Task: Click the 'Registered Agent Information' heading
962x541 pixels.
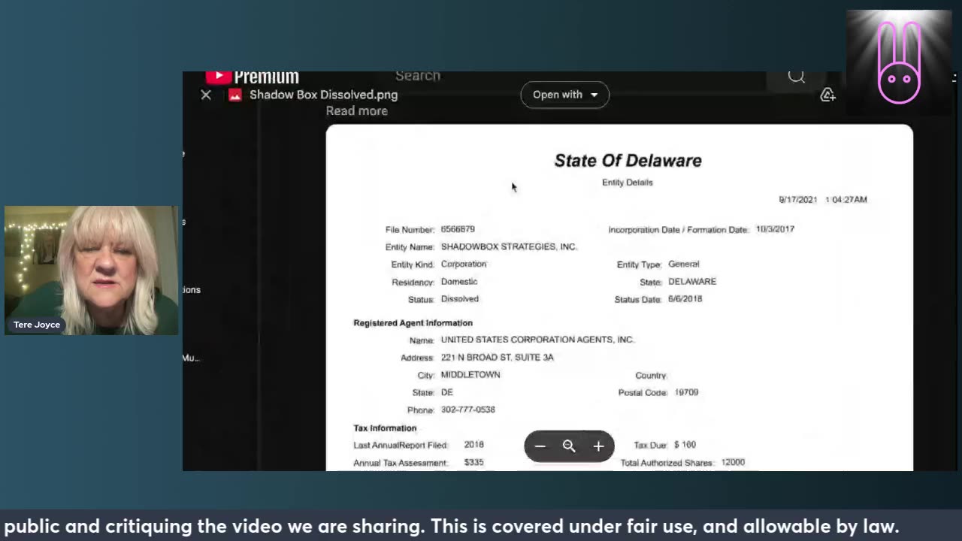Action: pos(413,323)
